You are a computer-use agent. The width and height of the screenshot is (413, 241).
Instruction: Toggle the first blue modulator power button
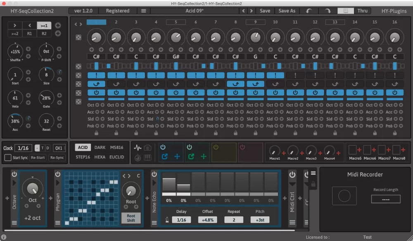point(163,146)
